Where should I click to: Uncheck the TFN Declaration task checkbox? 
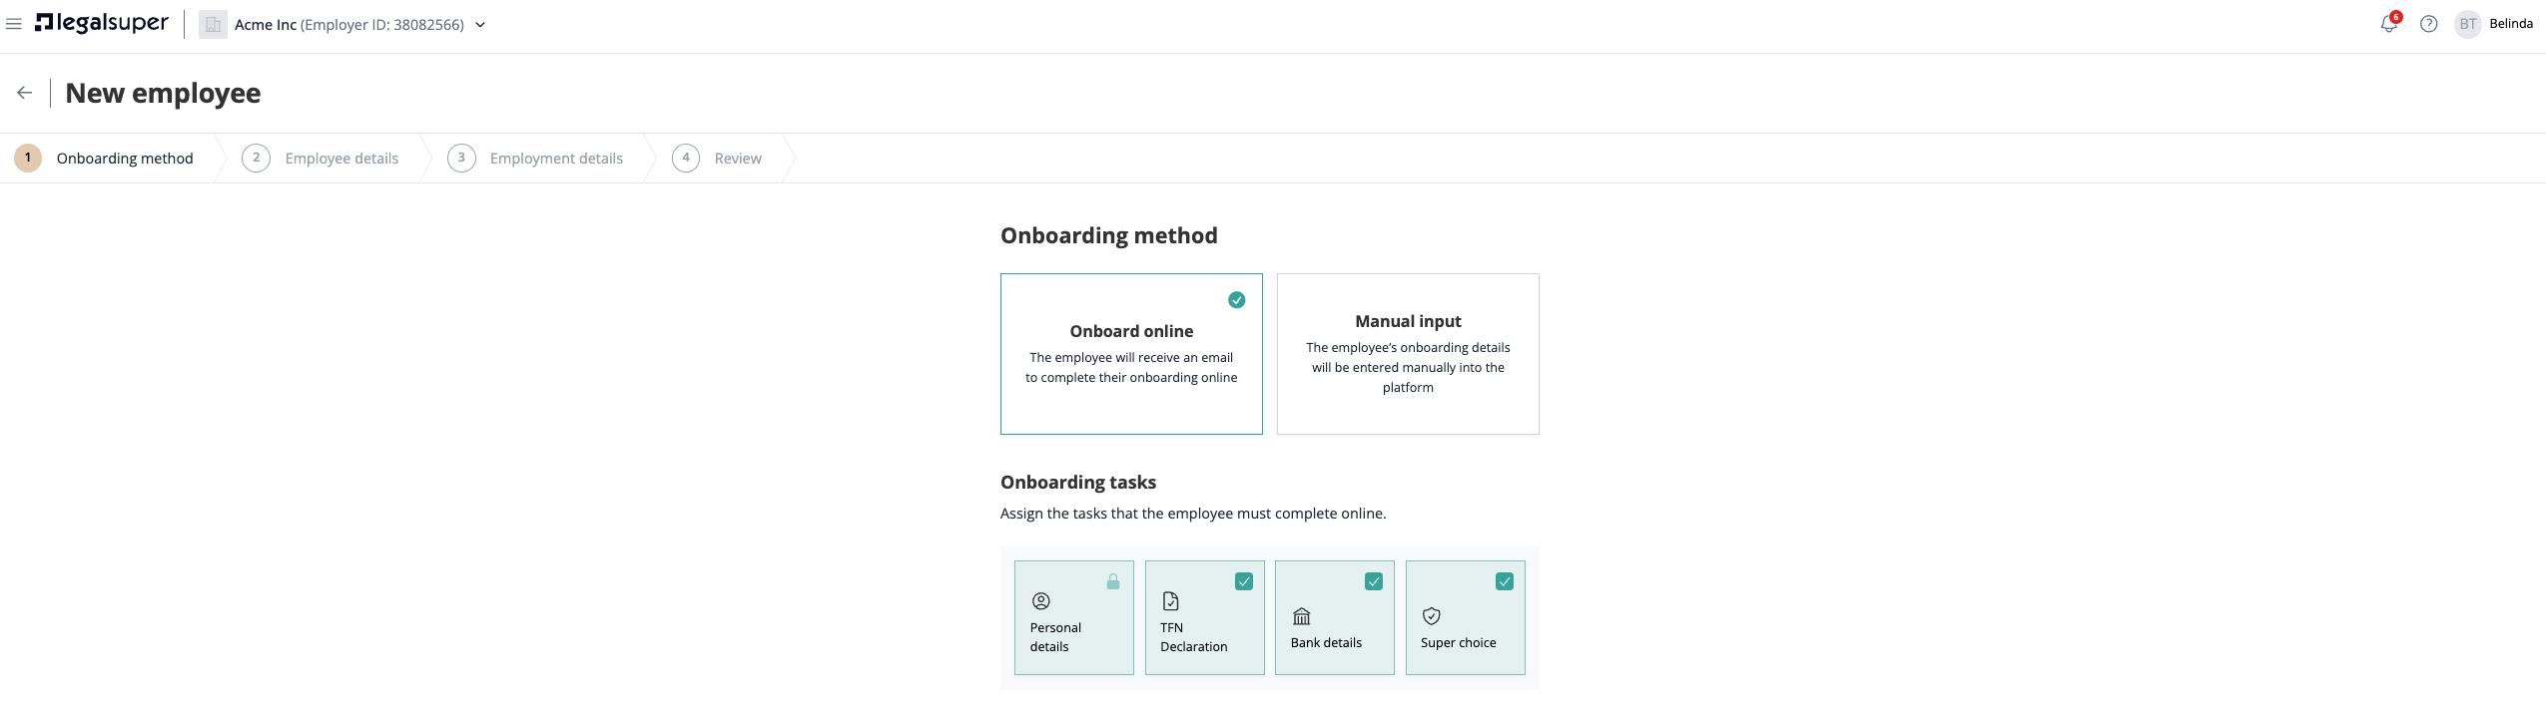pos(1244,581)
